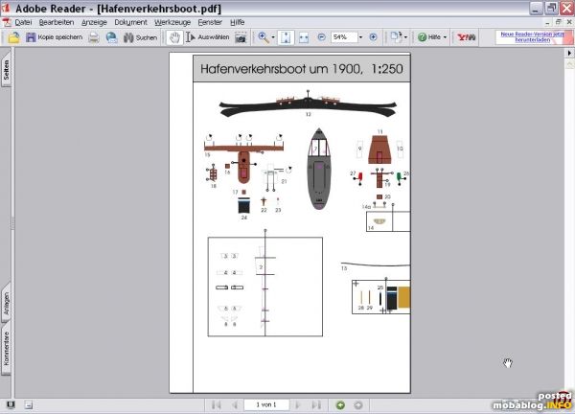Click the zoom in plus button
The image size is (575, 414).
pos(373,37)
